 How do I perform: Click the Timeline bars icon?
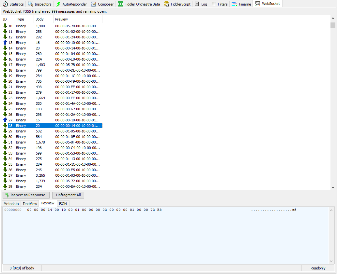[234, 4]
